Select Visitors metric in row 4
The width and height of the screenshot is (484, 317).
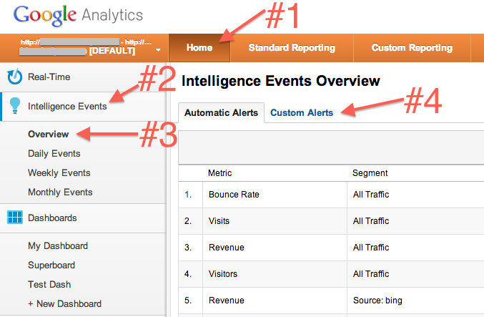coord(223,274)
